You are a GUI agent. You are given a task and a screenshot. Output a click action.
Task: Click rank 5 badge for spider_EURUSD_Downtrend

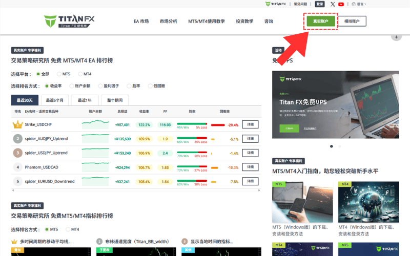click(17, 181)
